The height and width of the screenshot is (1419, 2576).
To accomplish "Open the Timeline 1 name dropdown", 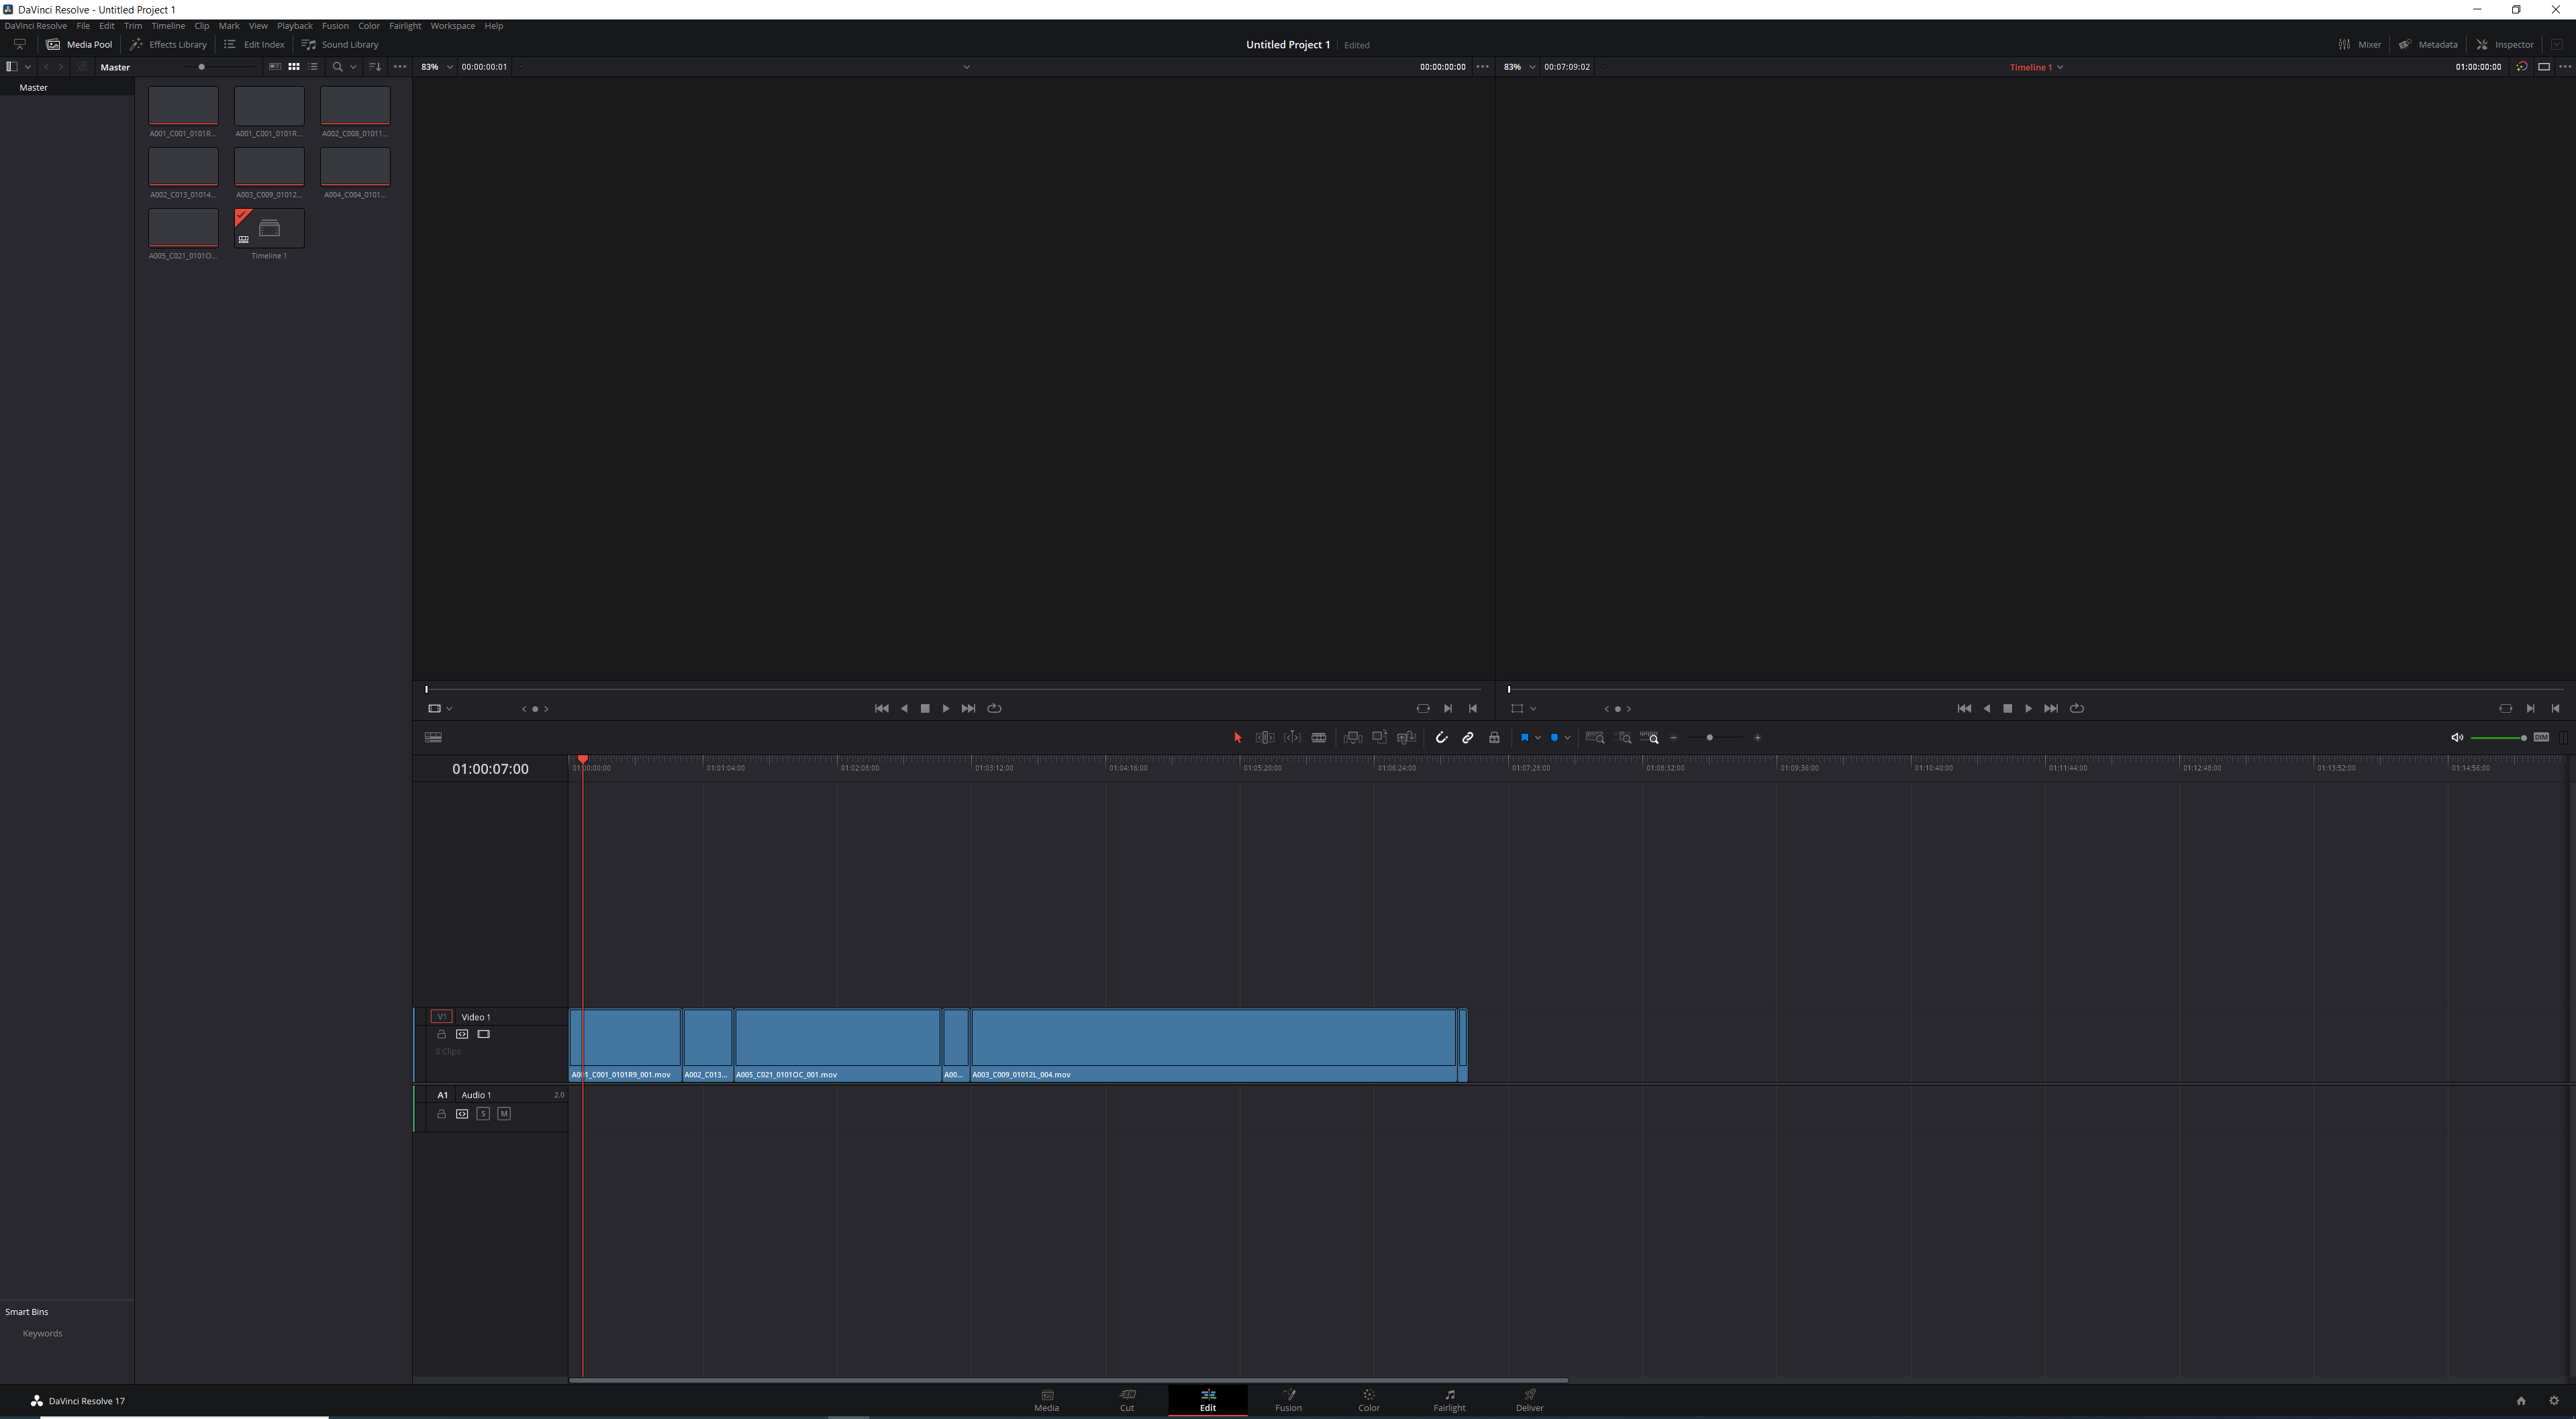I will 2036,67.
